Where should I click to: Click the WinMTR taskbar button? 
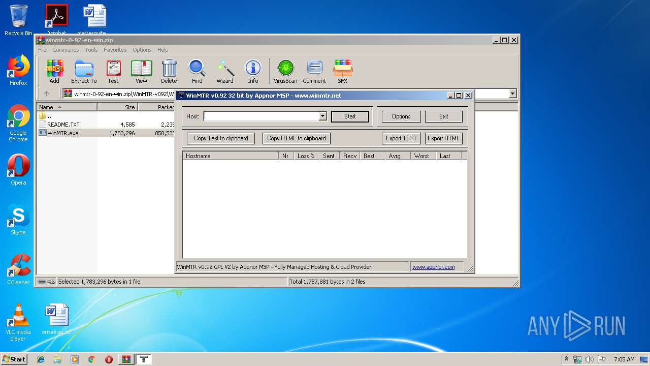pos(144,359)
